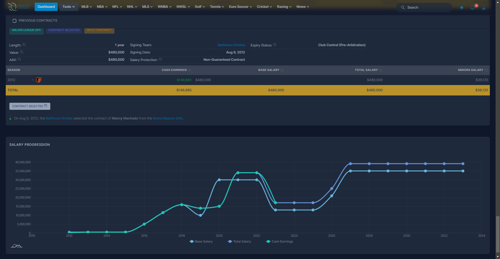The width and height of the screenshot is (500, 259).
Task: Open the Euro Soccer menu
Action: pyautogui.click(x=240, y=7)
